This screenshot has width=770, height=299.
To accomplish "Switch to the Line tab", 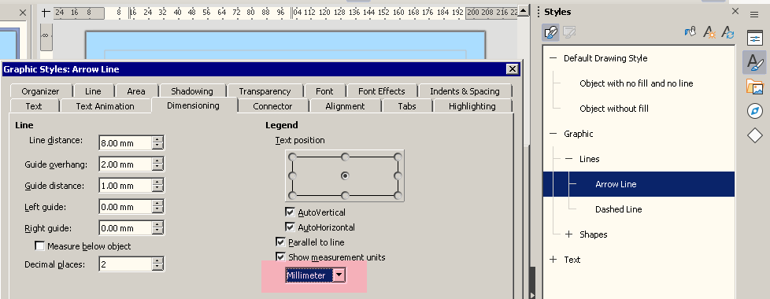I will tap(94, 90).
